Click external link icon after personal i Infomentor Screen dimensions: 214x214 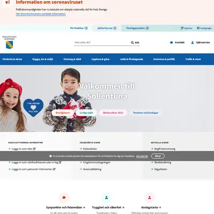(54, 169)
